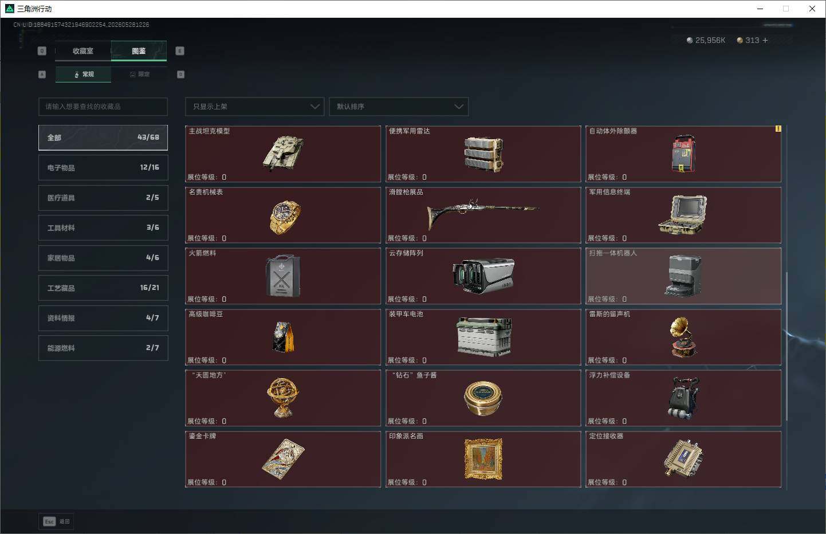The height and width of the screenshot is (534, 826).
Task: Select the "钻石"鱼子酱 caviar tin icon
Action: point(483,398)
